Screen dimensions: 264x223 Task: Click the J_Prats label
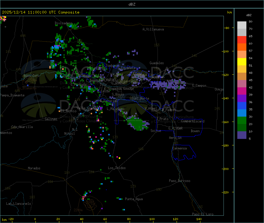click(162, 119)
